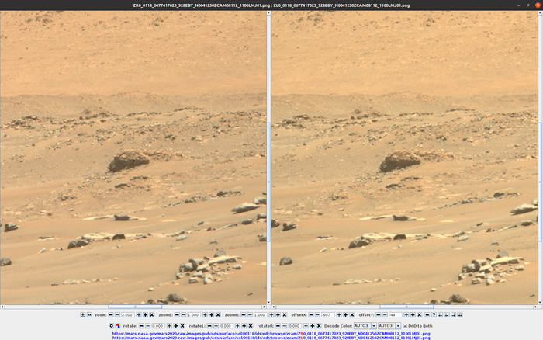
Task: Click the thin minus button for offsetY
Action: (385, 314)
